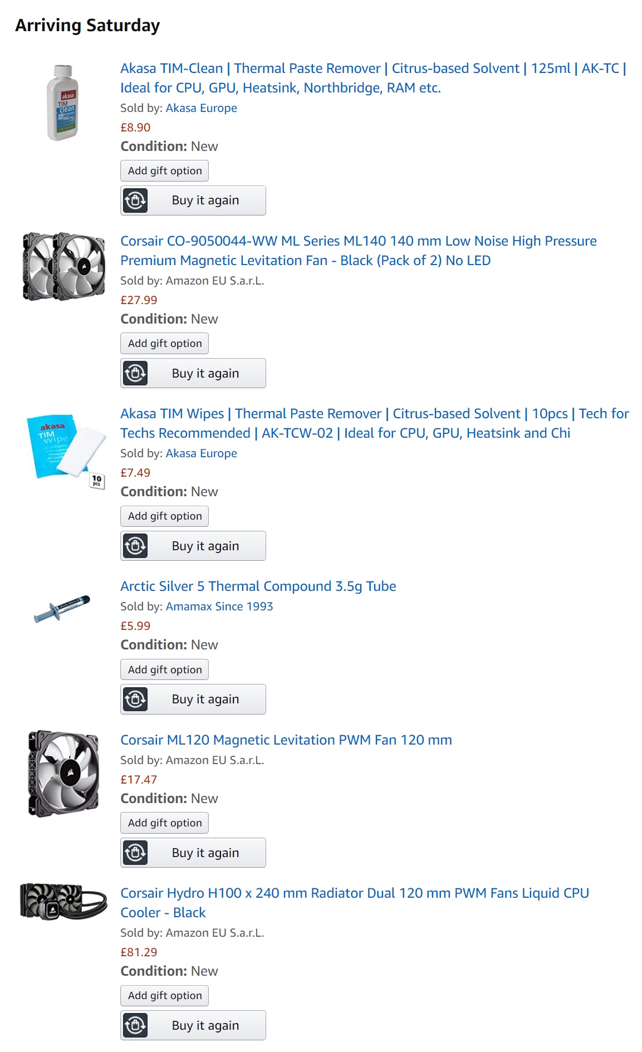Image resolution: width=642 pixels, height=1052 pixels.
Task: Open Arctic Silver 5 Thermal Compound title link
Action: pyautogui.click(x=258, y=586)
